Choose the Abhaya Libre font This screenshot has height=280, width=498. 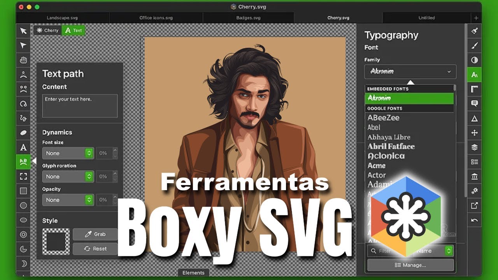(x=389, y=137)
